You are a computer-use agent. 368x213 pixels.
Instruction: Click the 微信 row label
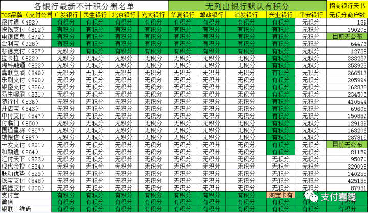coord(26,202)
